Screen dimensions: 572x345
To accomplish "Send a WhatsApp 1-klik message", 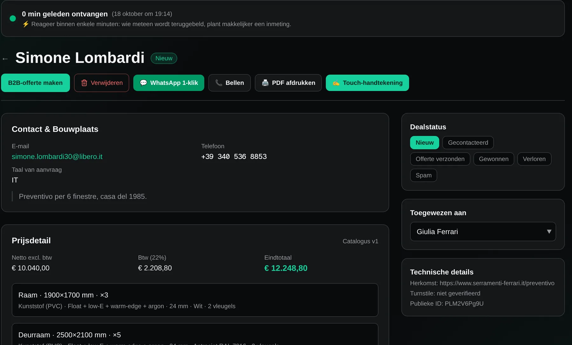I will click(169, 83).
